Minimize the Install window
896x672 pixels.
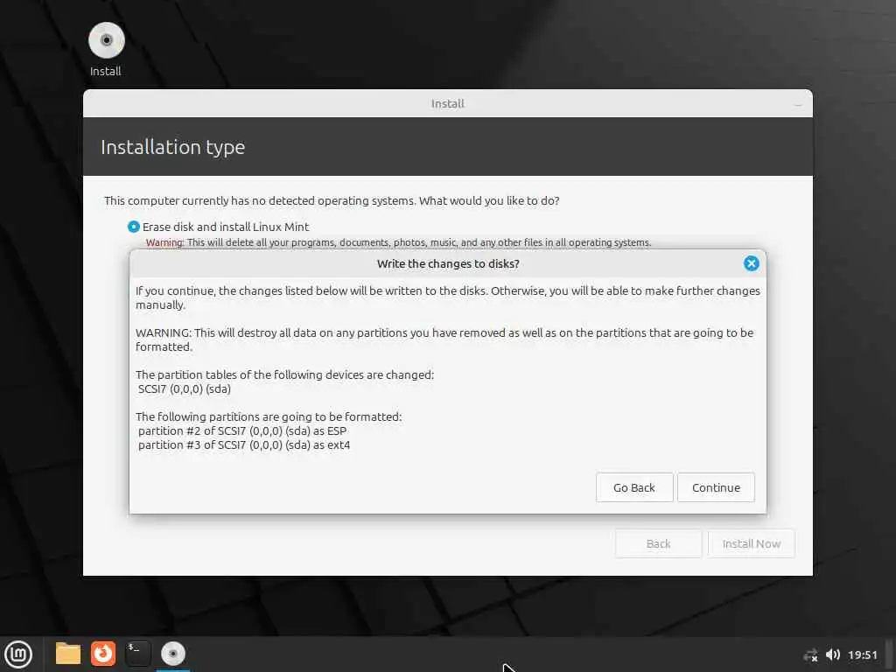tap(798, 104)
